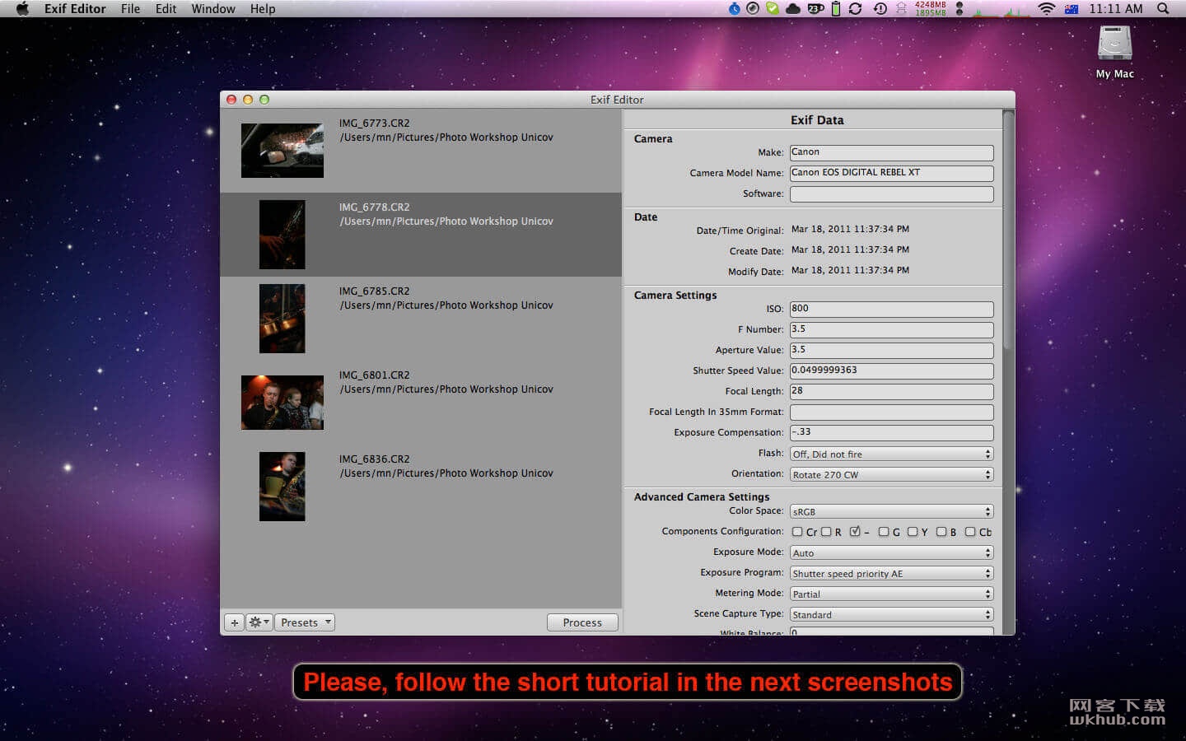This screenshot has width=1186, height=741.
Task: Select the IMG_6836.CR2 thumbnail
Action: [282, 487]
